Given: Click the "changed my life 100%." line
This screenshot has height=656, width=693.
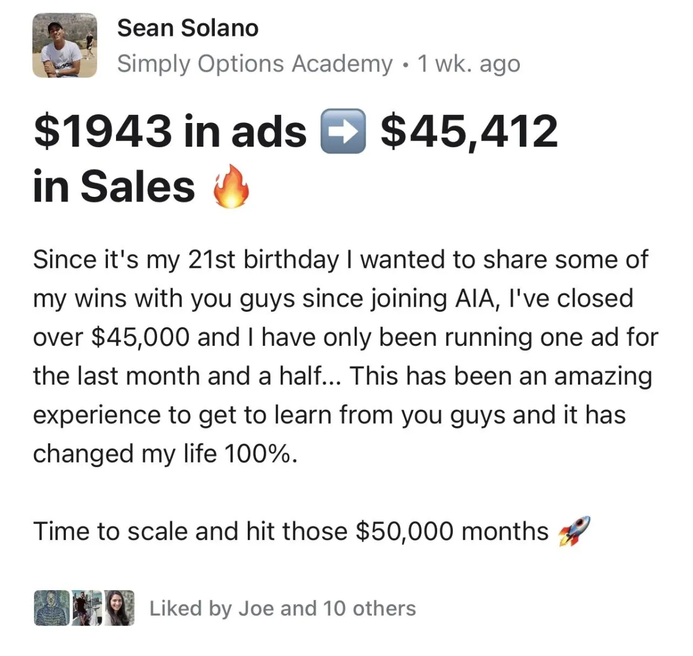Looking at the screenshot, I should 166,453.
